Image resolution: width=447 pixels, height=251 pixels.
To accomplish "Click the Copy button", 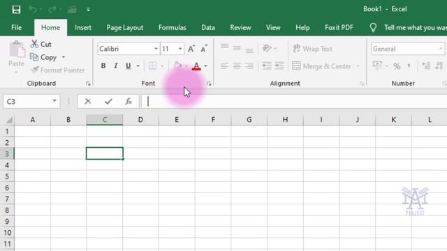I will pos(43,57).
